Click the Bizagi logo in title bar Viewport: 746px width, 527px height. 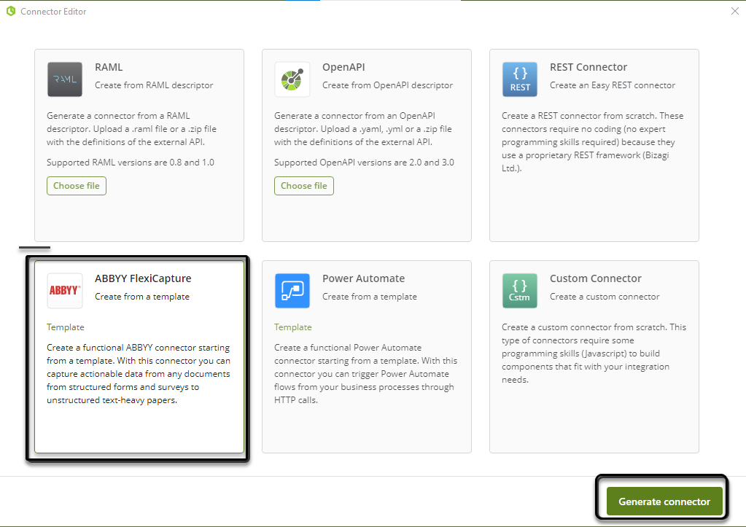pos(11,11)
